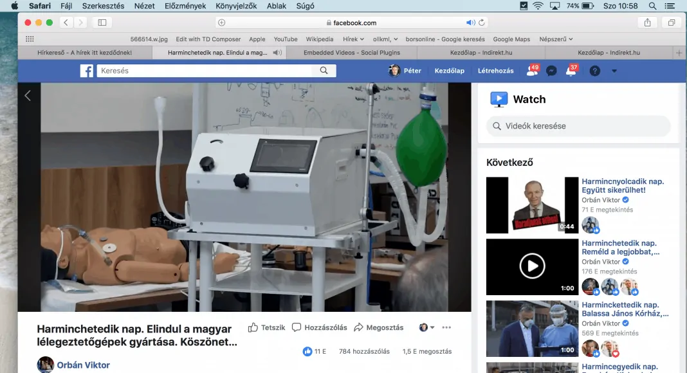The image size is (687, 373).
Task: Click Safari's forward navigation button
Action: [80, 23]
